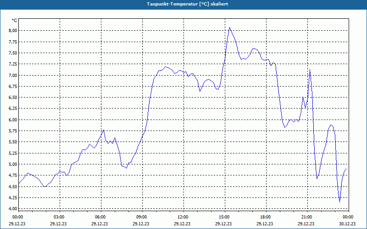Select the 29.12.23 date beneath 18:00
This screenshot has height=229, width=367.
click(x=265, y=224)
